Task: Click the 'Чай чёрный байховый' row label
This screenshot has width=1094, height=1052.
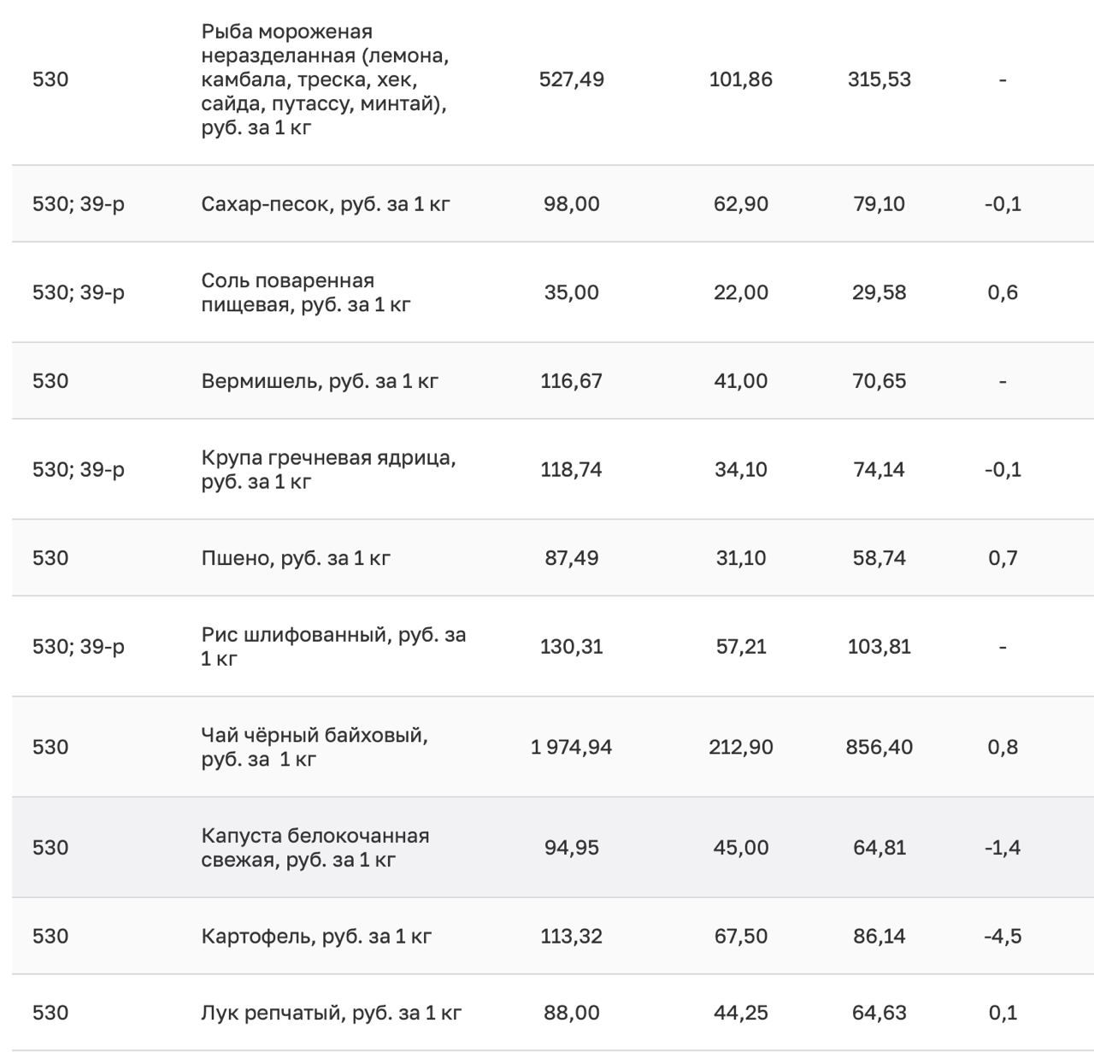Action: click(315, 747)
